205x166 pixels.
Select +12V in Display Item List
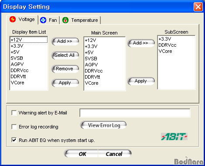coord(29,40)
